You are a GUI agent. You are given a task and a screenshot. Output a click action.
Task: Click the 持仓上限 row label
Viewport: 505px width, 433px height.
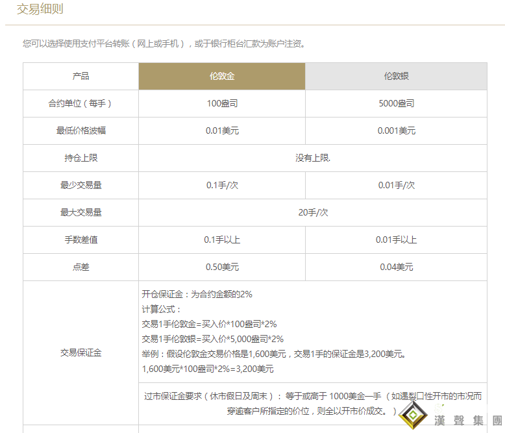(81, 158)
